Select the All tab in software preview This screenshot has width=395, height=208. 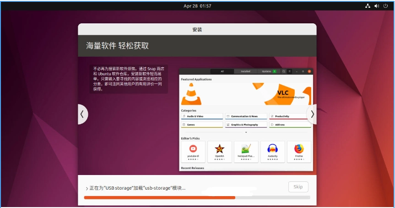point(222,71)
